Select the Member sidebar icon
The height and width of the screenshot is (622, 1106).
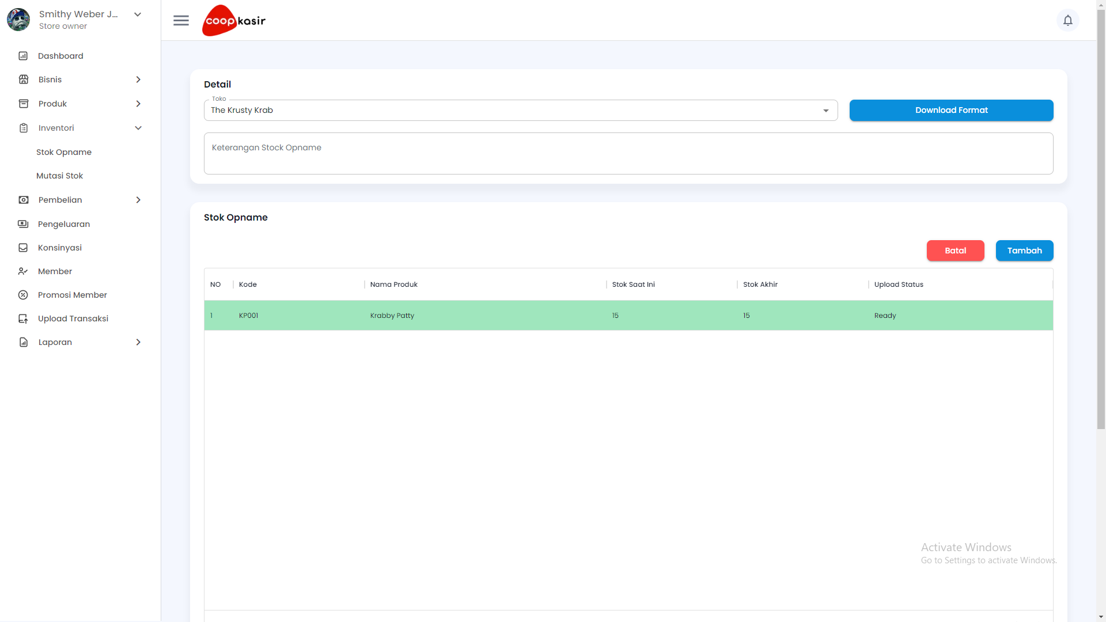coord(23,271)
